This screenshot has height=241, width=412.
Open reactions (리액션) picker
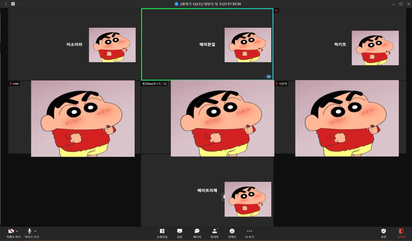(232, 234)
